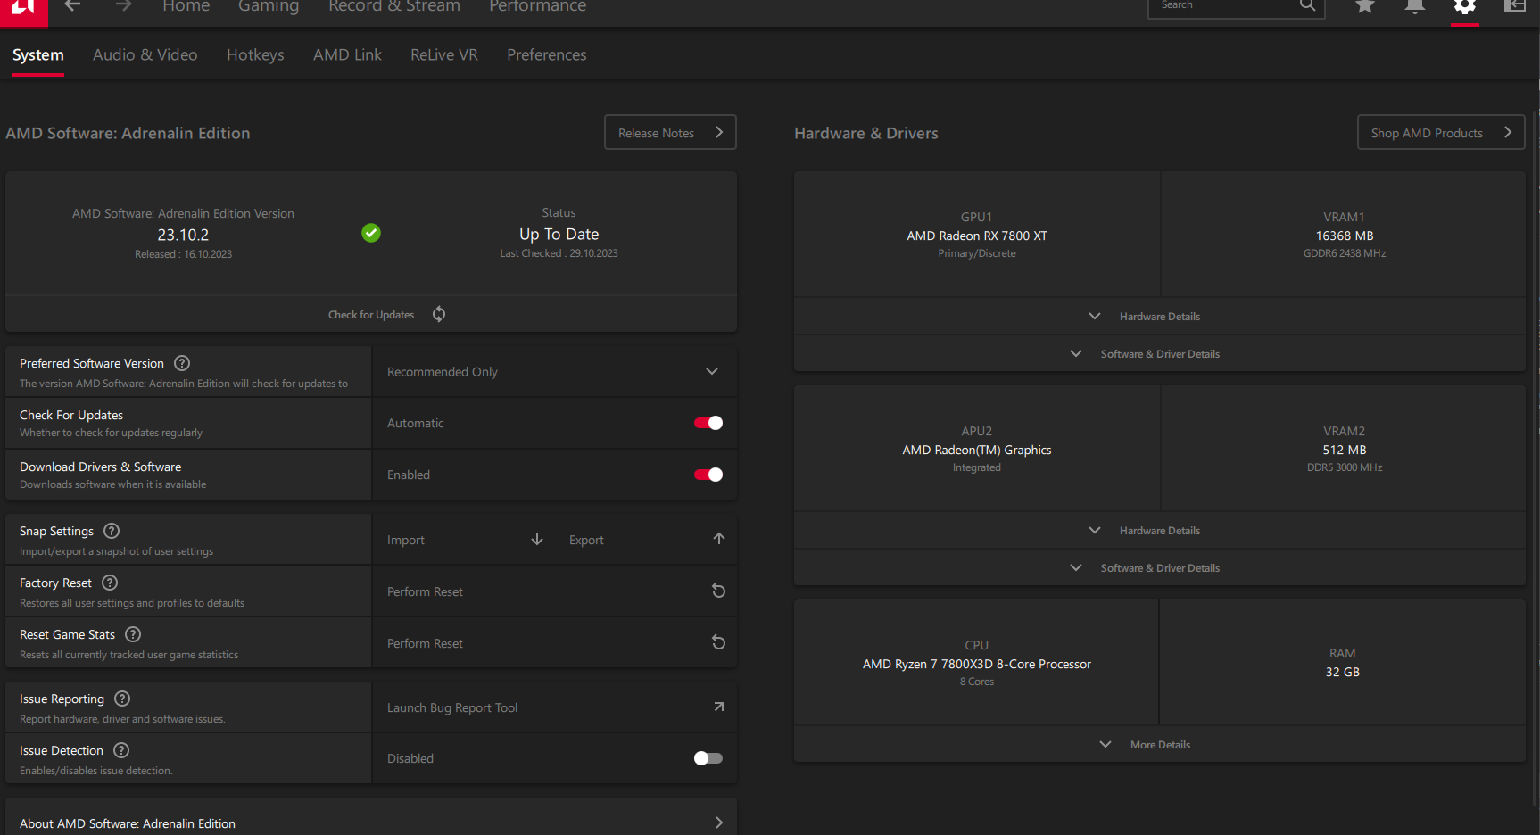The height and width of the screenshot is (835, 1540).
Task: Expand GPU1 Software & Driver Details
Action: click(x=1159, y=354)
